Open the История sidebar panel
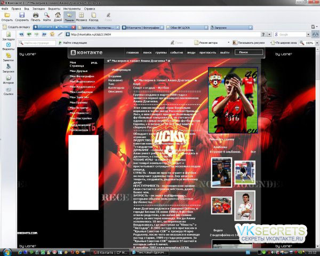This screenshot has height=256, width=320. [9, 79]
